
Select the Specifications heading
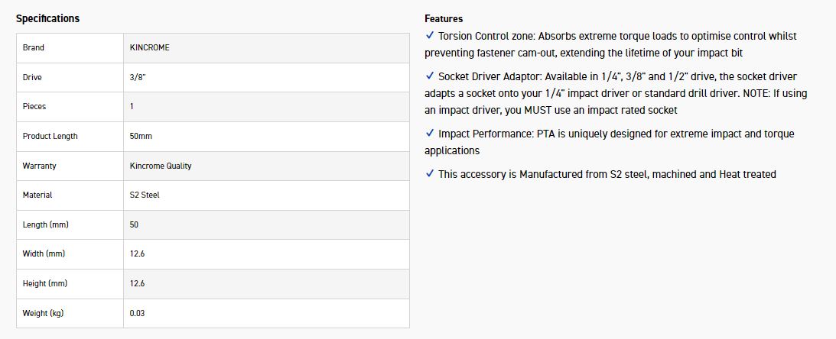coord(47,18)
